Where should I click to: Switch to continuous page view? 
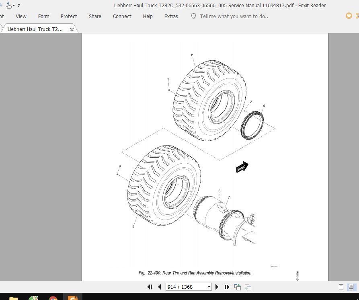[x=351, y=287]
